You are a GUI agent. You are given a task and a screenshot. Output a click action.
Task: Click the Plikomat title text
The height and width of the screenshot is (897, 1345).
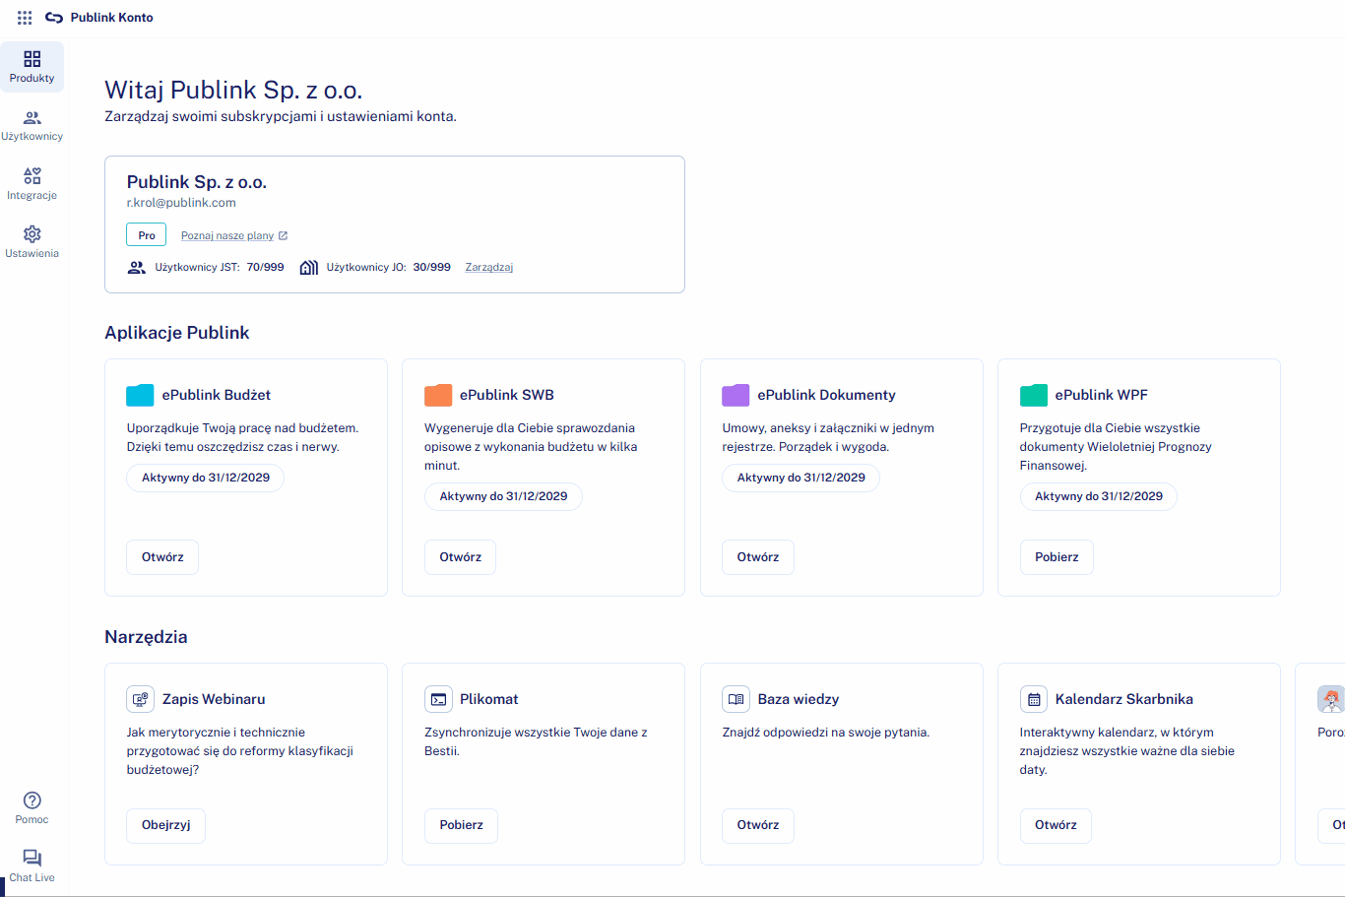(489, 699)
